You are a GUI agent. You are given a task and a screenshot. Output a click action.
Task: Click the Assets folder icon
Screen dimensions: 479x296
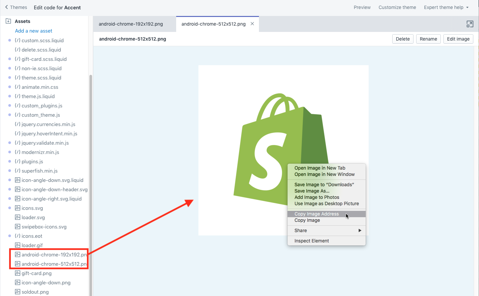(8, 21)
